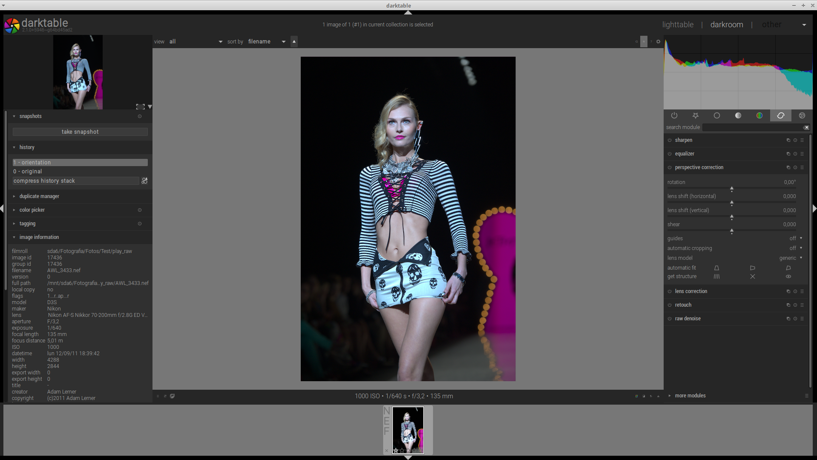Expand the tagging panel
The image size is (817, 460).
coord(14,224)
